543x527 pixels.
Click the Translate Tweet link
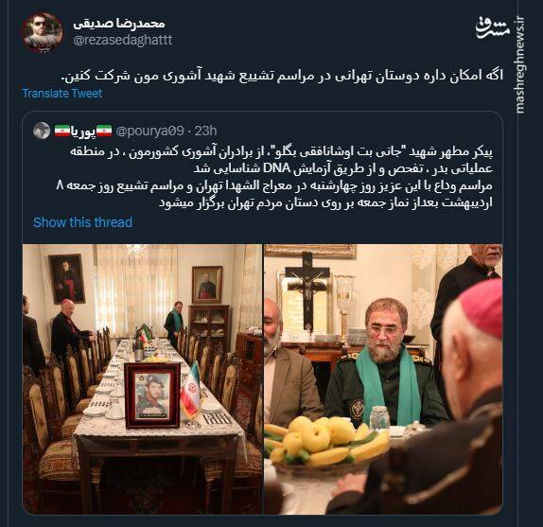[62, 93]
